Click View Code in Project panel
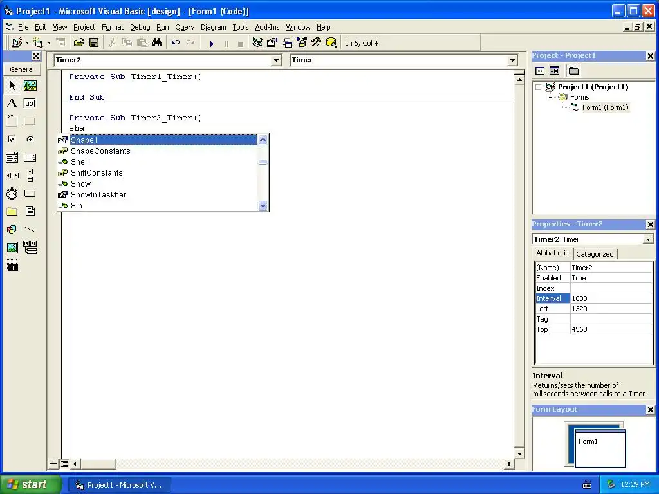Screen dimensions: 659x494 tap(540, 71)
